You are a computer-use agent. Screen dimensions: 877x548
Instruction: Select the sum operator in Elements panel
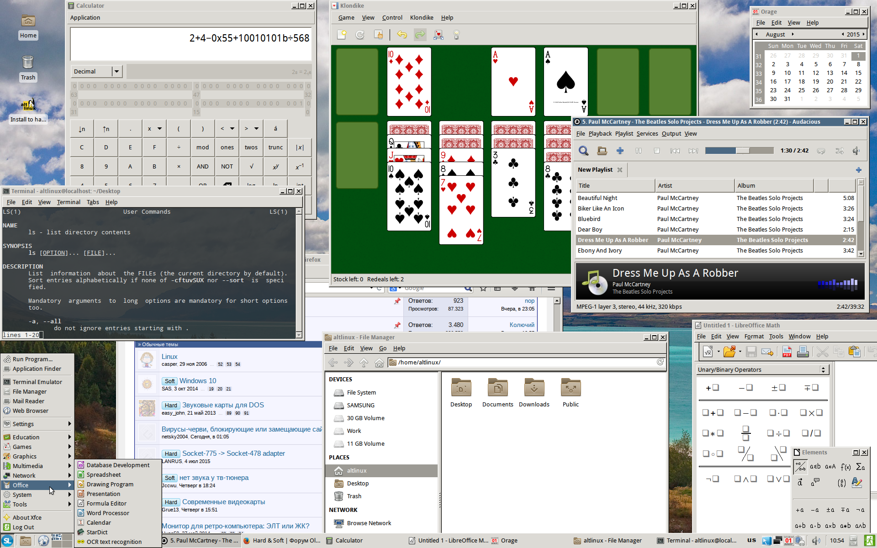pyautogui.click(x=860, y=466)
